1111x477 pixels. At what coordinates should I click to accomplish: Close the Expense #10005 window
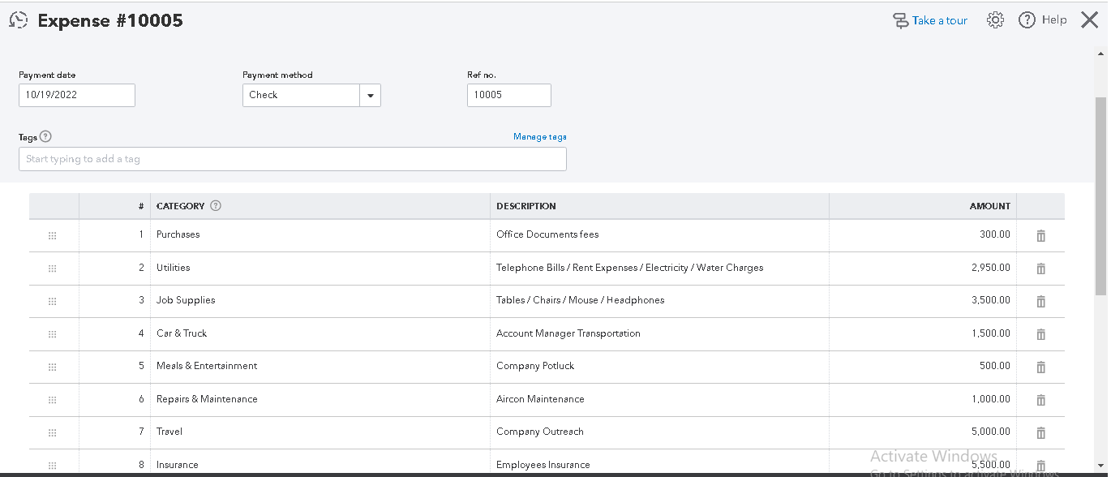pos(1089,20)
